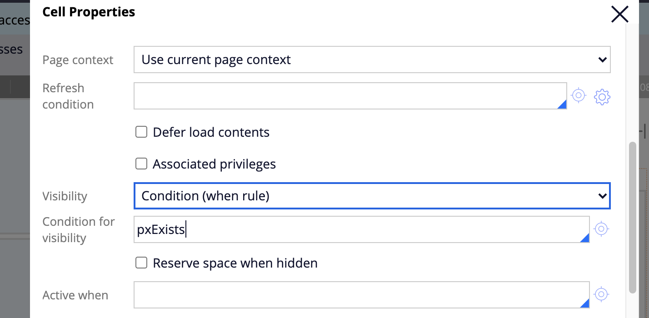
Task: Open the gear settings for Refresh condition
Action: point(602,97)
